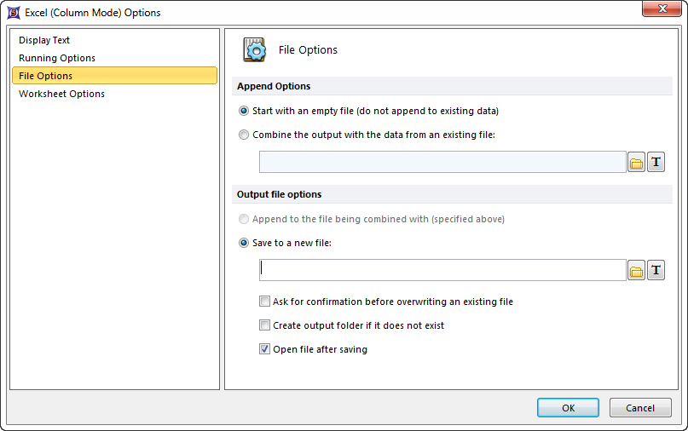This screenshot has height=431, width=688.
Task: Select the Save to a new file radio
Action: (245, 243)
